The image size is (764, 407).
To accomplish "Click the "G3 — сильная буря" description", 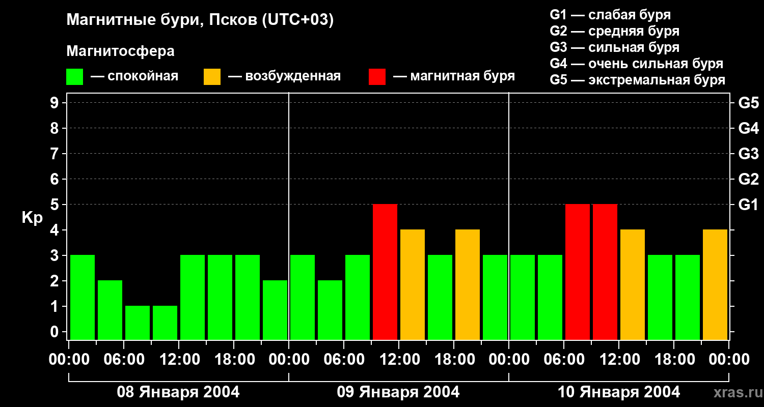I will 614,47.
